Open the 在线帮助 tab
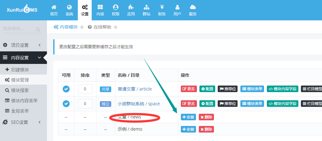Image resolution: width=322 pixels, height=141 pixels. [100, 27]
